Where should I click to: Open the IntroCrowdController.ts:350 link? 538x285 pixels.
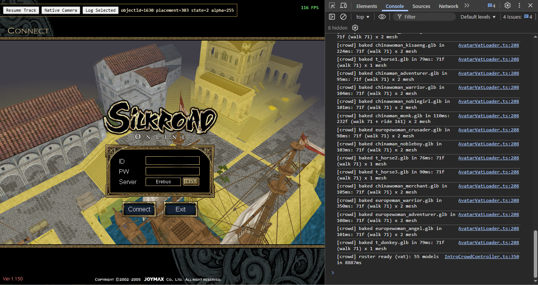coord(482,257)
